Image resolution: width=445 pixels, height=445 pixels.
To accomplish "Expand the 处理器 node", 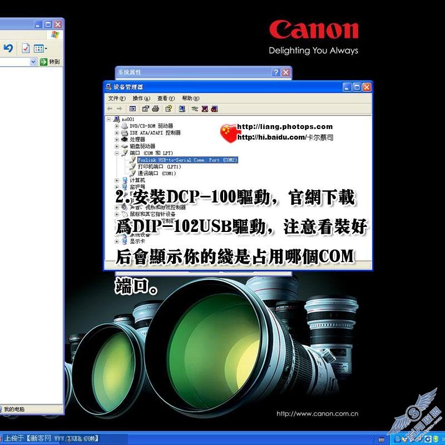I will tap(117, 140).
